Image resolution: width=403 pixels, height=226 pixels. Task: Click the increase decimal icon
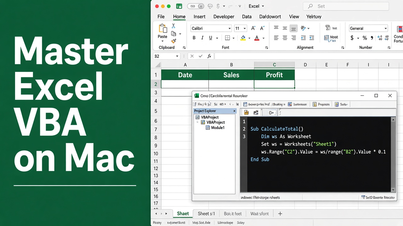380,38
